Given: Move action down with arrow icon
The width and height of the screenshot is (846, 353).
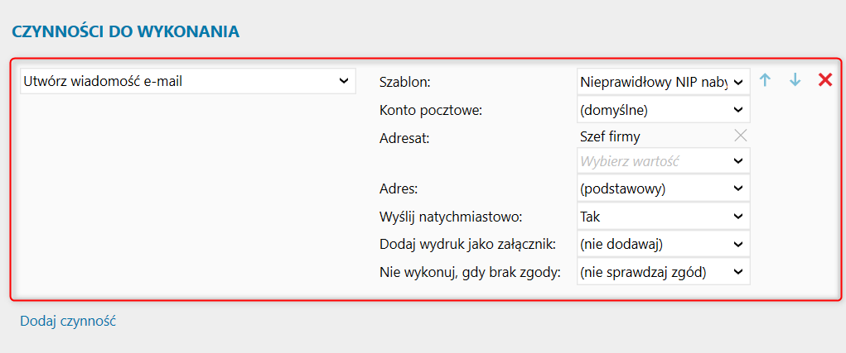Looking at the screenshot, I should pos(795,80).
